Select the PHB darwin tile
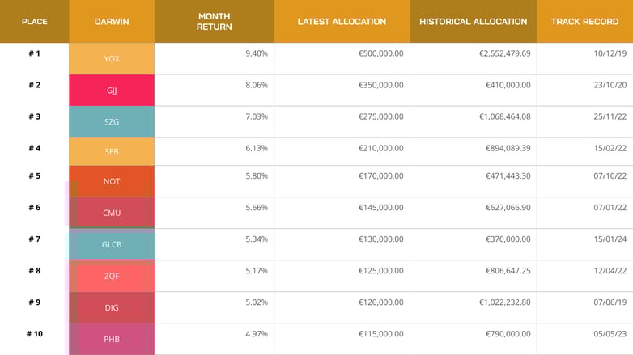The image size is (633, 355). [x=112, y=339]
